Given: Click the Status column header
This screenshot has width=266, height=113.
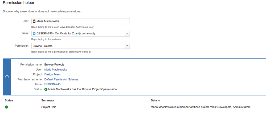Looking at the screenshot, I should [x=9, y=100].
